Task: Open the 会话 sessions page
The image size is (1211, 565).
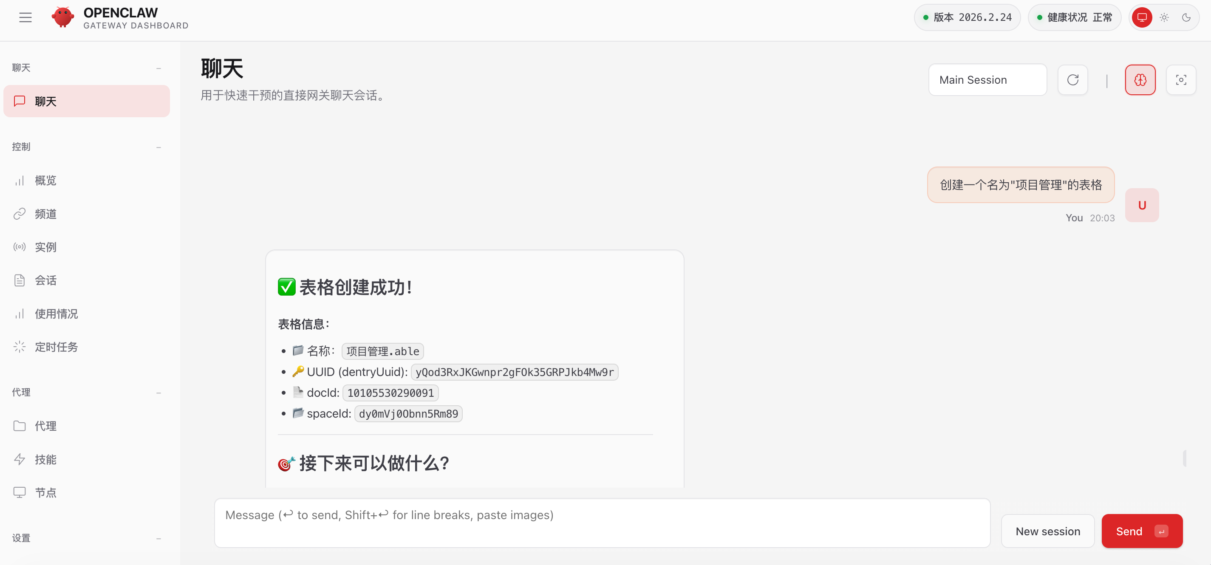Action: [45, 280]
